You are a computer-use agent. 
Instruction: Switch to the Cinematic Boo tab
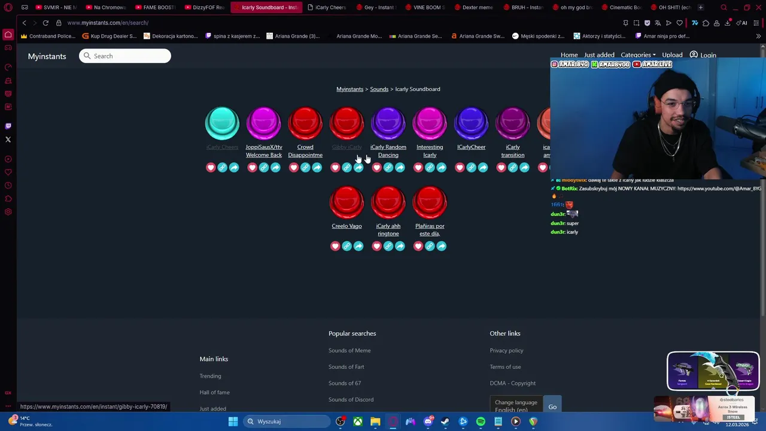tap(621, 7)
